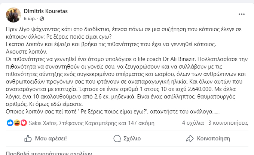Click the blue thumbs-up reaction emoji

(10, 123)
